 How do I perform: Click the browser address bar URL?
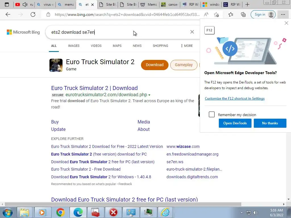[127, 14]
